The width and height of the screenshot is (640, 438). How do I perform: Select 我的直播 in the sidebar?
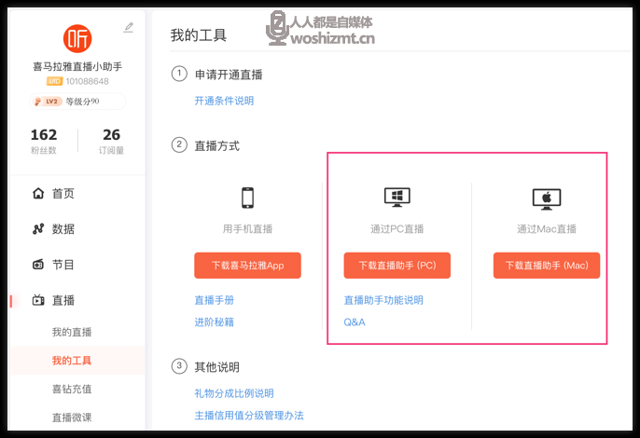[x=72, y=333]
